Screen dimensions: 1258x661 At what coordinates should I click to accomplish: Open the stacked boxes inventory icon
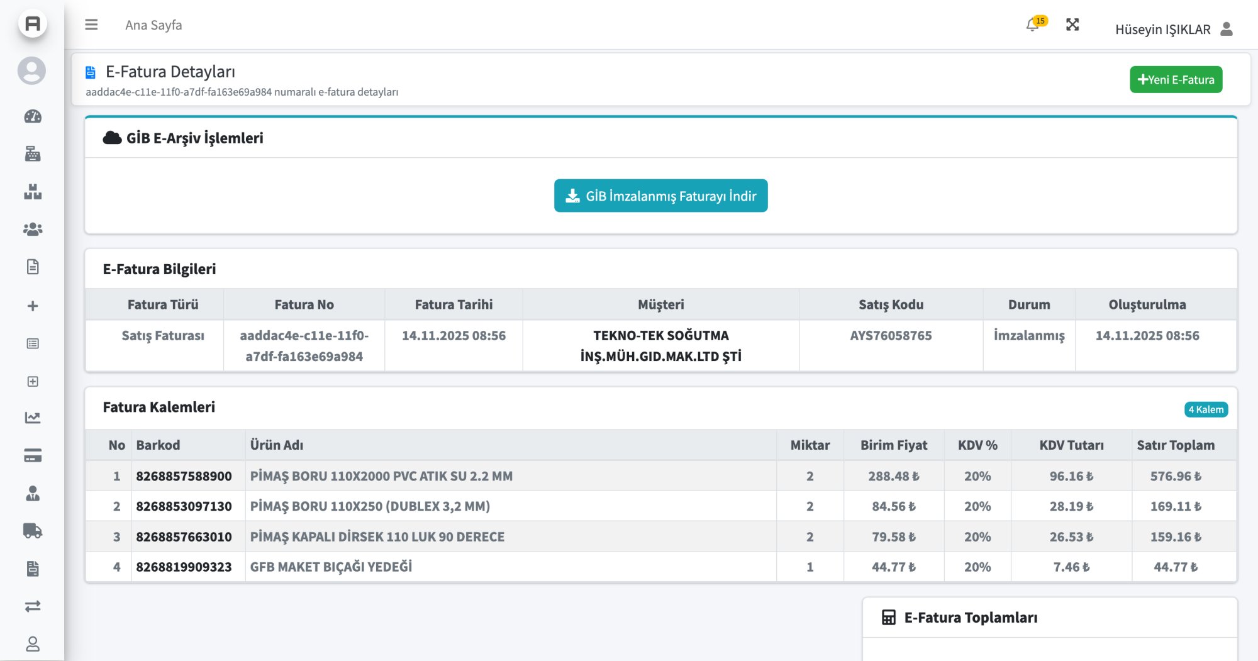(33, 192)
